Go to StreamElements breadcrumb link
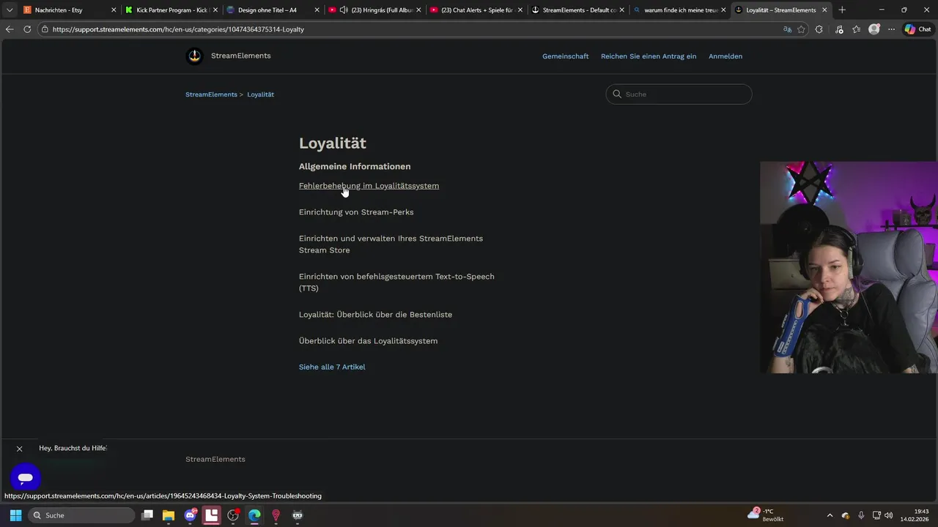This screenshot has height=527, width=938. (x=211, y=94)
